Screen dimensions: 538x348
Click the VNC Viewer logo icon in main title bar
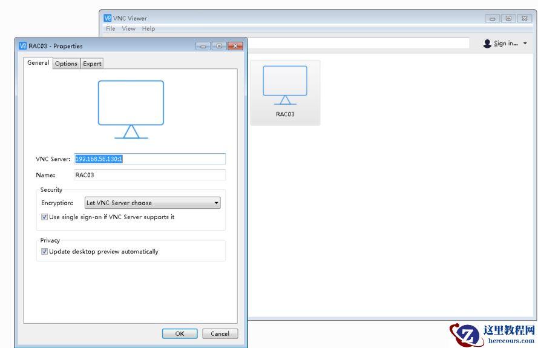107,18
